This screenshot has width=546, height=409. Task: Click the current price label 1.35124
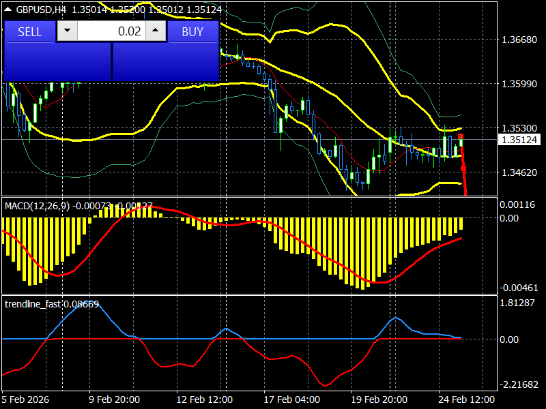(x=519, y=140)
